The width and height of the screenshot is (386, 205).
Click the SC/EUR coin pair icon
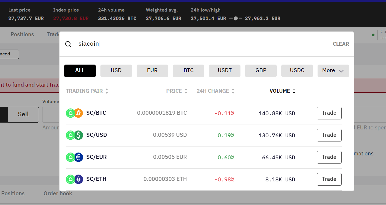tap(74, 157)
